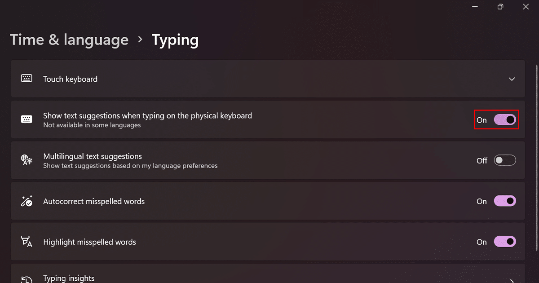Click the physical keyboard text suggestions icon
Viewport: 539px width, 283px height.
(27, 119)
